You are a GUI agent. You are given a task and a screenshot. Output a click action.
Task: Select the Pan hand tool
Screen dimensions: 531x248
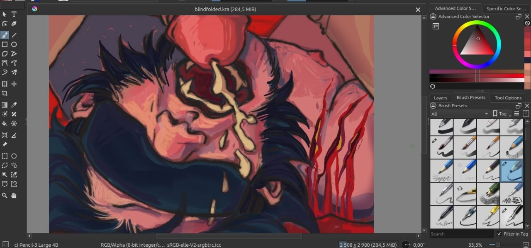(x=14, y=195)
